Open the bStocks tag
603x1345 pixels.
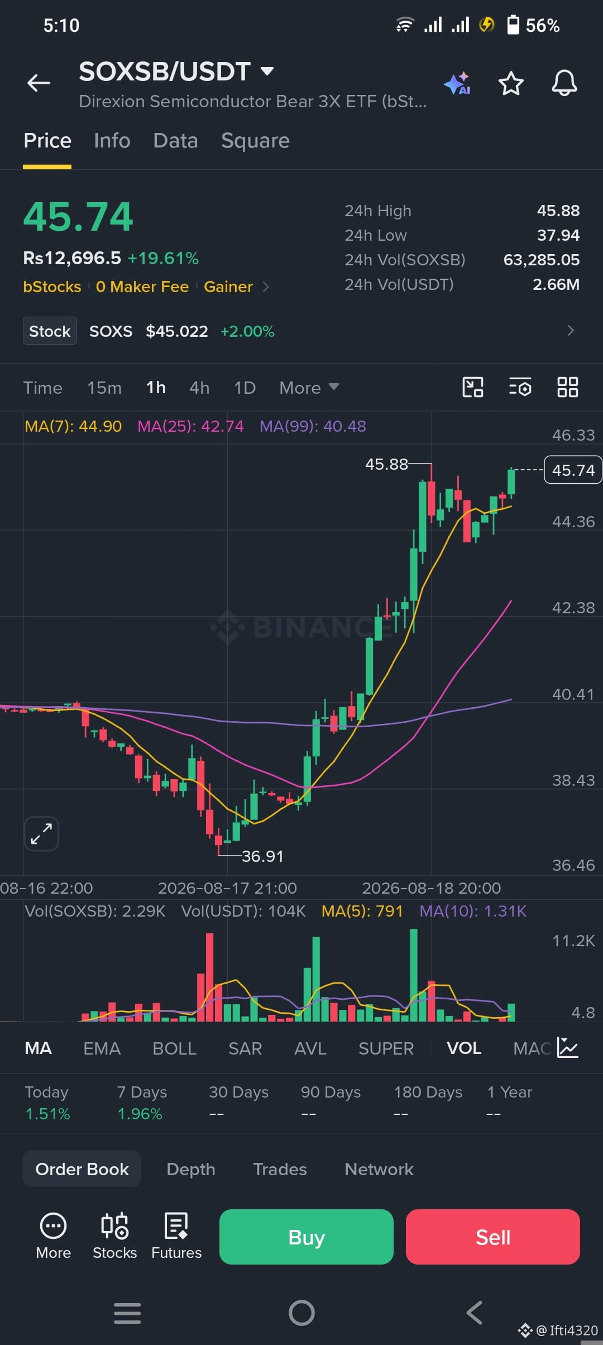point(52,287)
